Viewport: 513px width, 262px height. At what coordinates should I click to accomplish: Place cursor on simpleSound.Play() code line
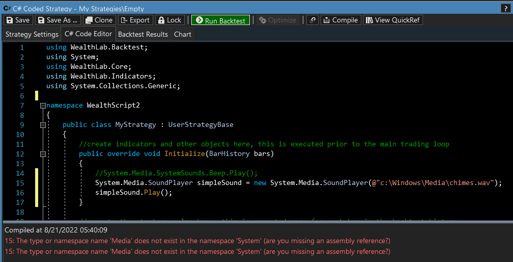tap(134, 193)
